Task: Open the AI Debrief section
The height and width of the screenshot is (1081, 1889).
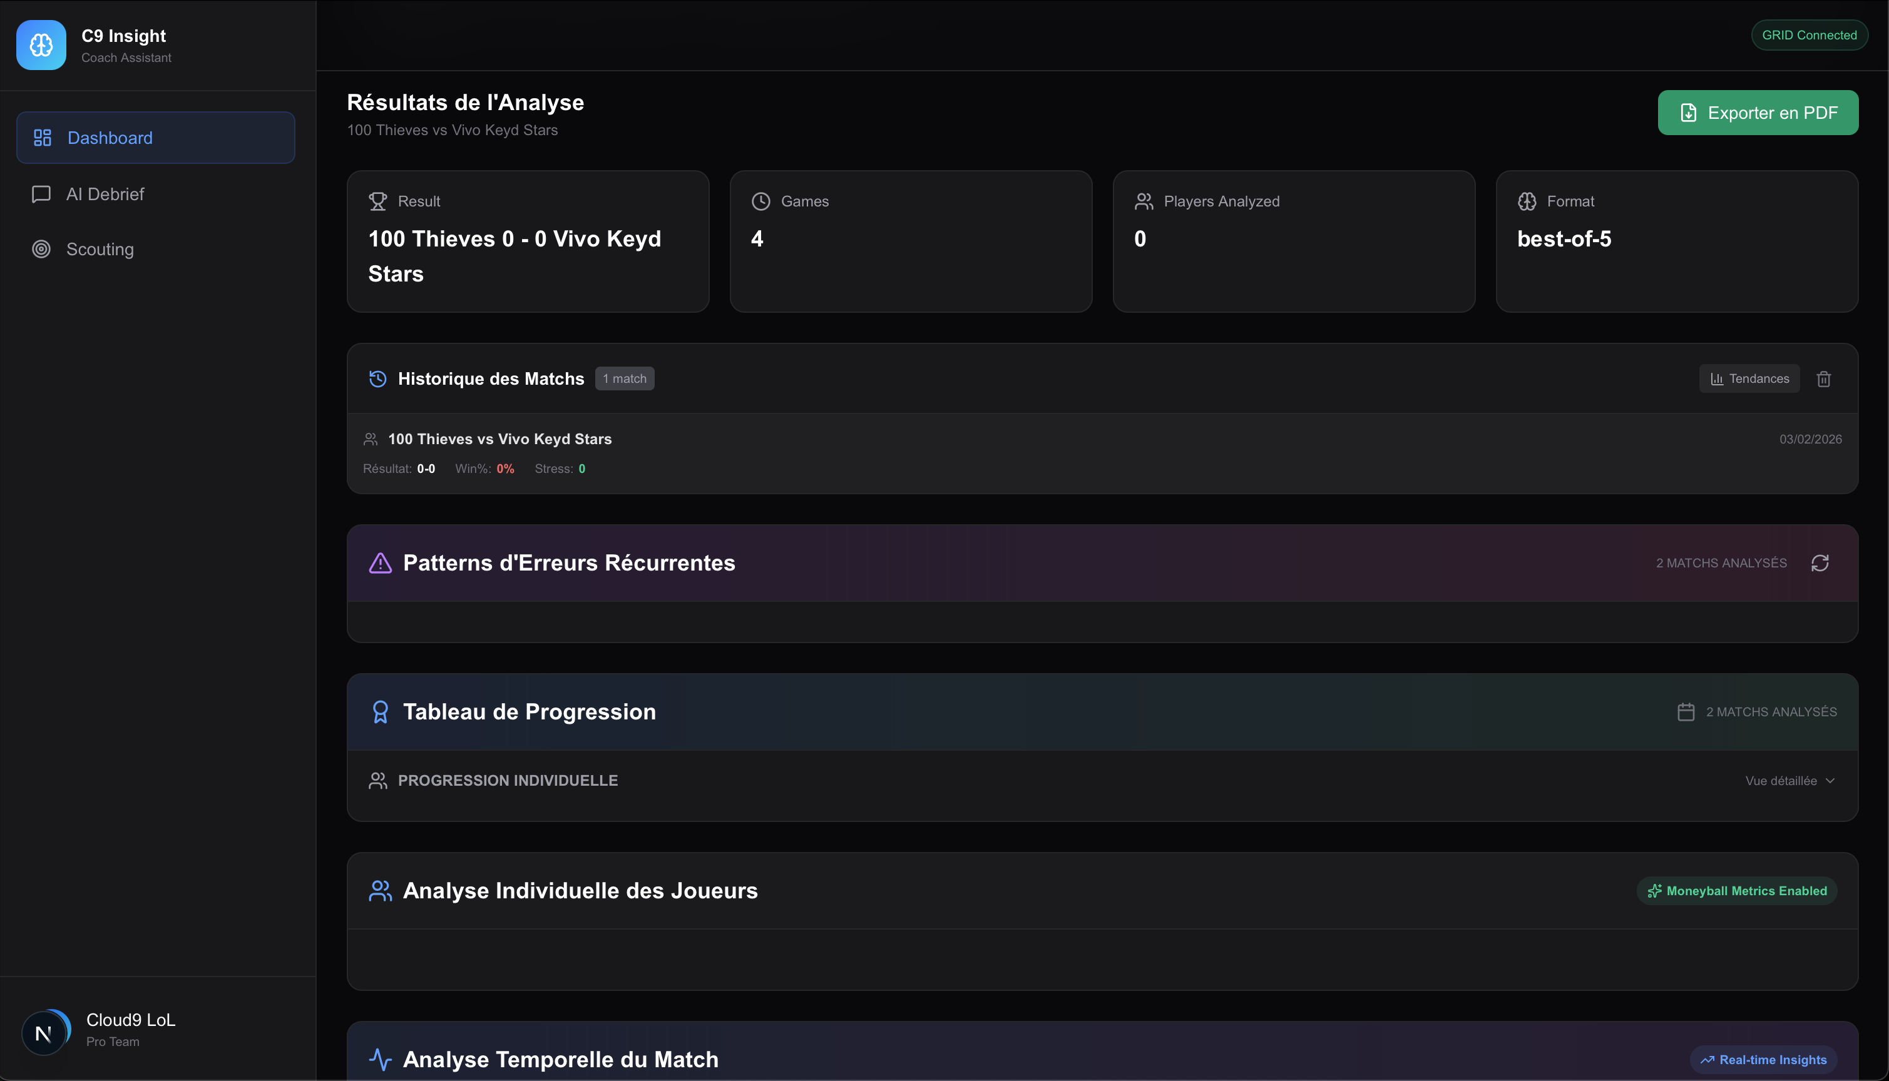Action: point(106,194)
